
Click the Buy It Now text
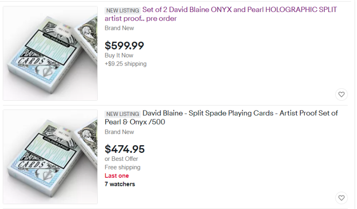(119, 55)
